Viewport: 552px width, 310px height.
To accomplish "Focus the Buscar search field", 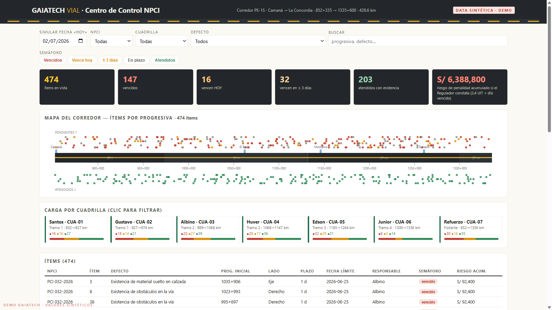I will click(418, 41).
